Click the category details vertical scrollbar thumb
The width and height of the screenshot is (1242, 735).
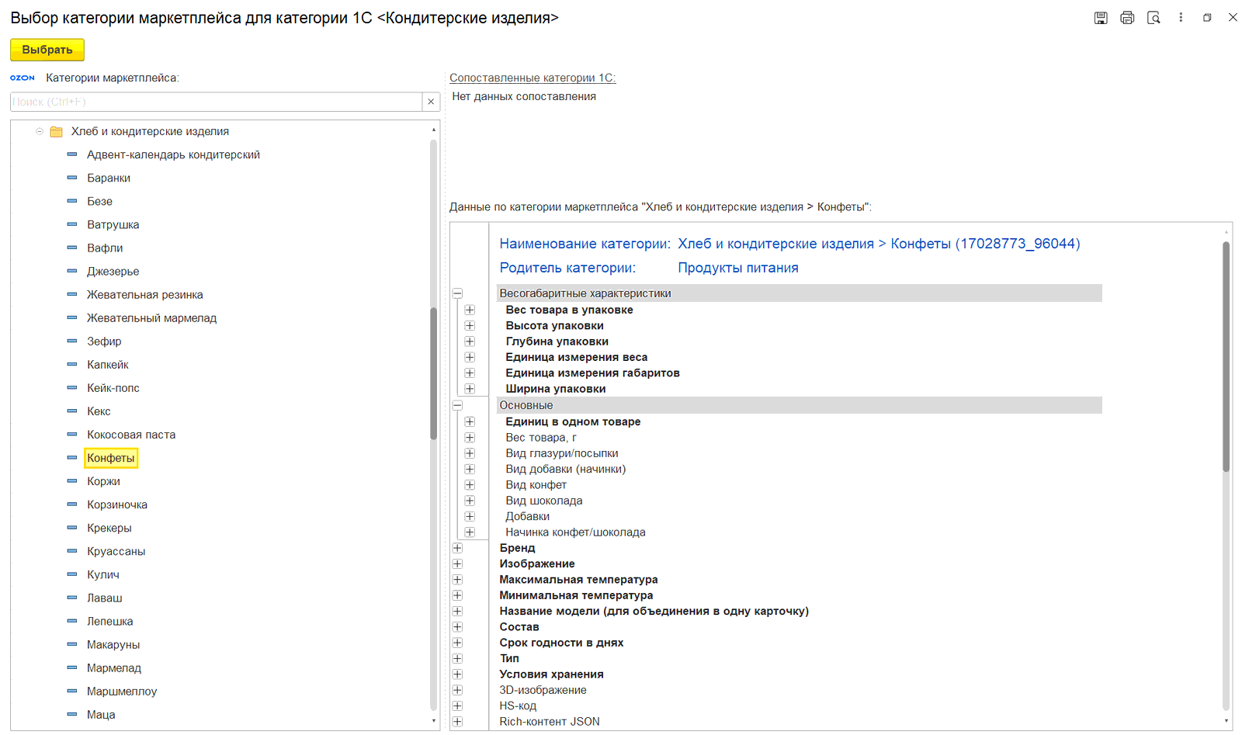(x=1226, y=357)
